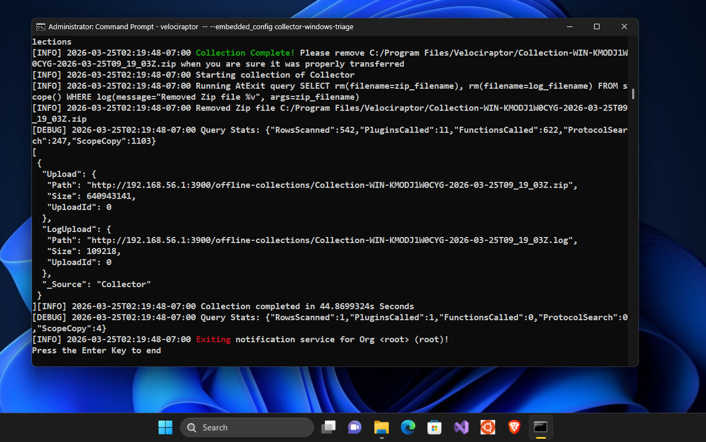706x442 pixels.
Task: Click 'Collection completed in 44.8699324s Seconds' text
Action: click(x=307, y=306)
